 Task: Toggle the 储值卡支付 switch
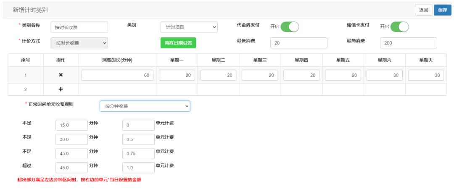[x=399, y=26]
